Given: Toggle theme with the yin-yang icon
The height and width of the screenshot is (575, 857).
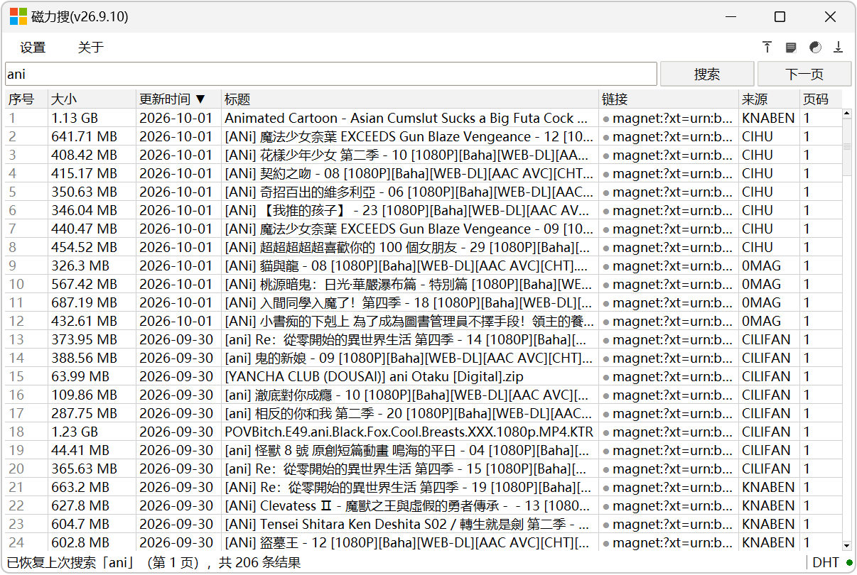Looking at the screenshot, I should 815,48.
